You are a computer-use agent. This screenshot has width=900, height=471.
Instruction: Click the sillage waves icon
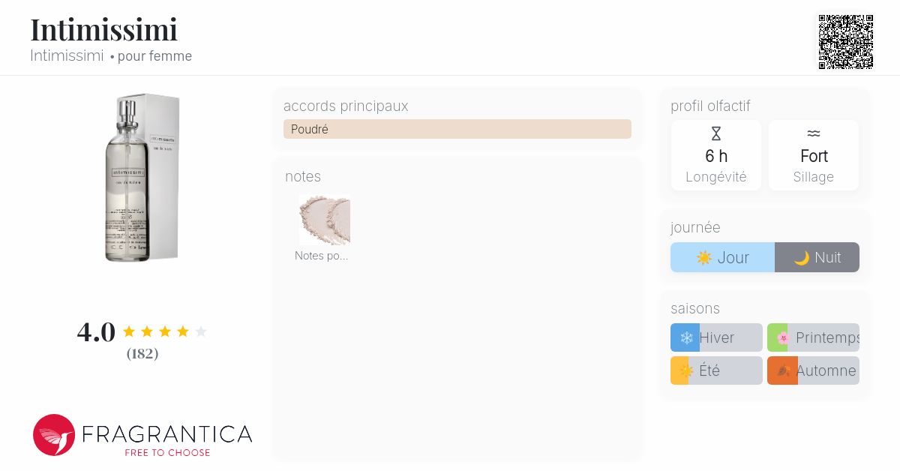814,133
